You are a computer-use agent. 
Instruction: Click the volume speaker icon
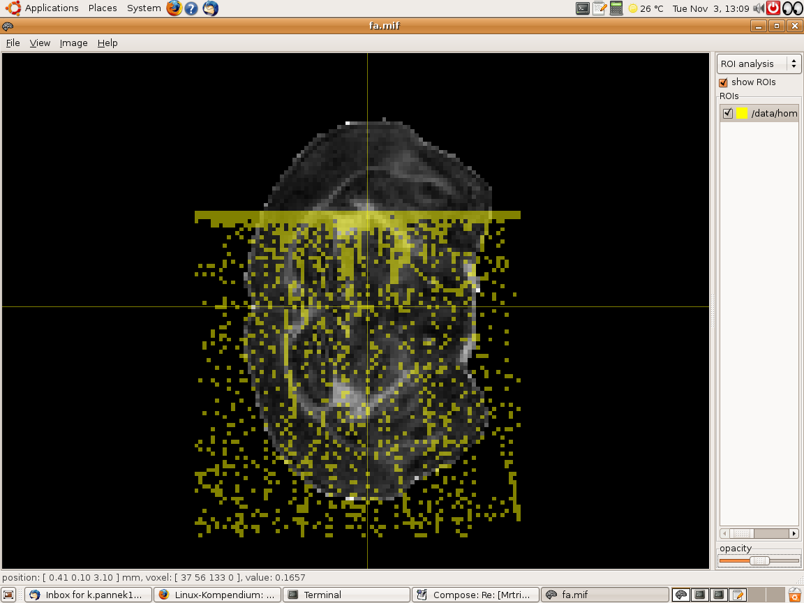pyautogui.click(x=759, y=8)
